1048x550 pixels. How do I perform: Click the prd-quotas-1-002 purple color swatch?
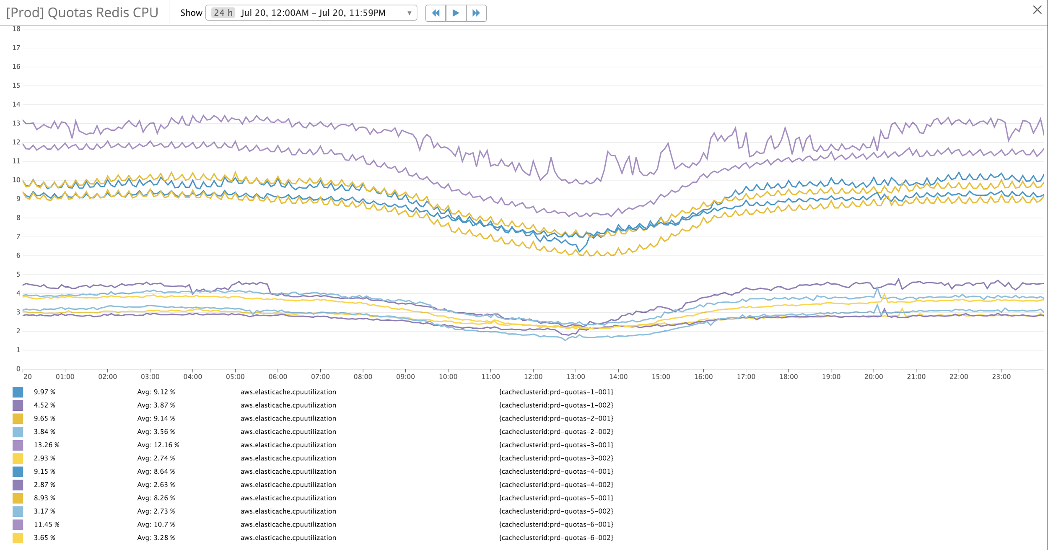coord(18,405)
